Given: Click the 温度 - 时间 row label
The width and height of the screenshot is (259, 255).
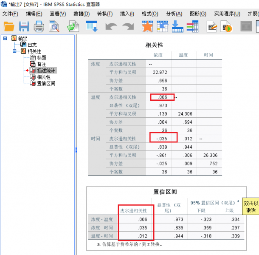Looking at the screenshot, I should click(102, 236).
